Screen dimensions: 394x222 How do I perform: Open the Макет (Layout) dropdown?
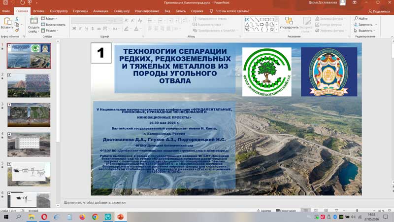(x=49, y=18)
